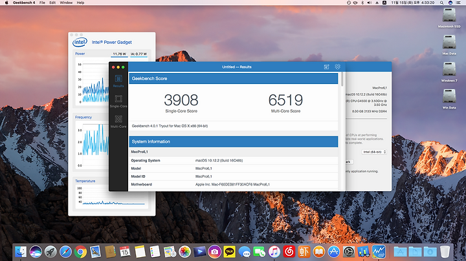Viewport: 466px width, 261px height.
Task: Open Intel Power Gadget in the Dock
Action: 379,252
